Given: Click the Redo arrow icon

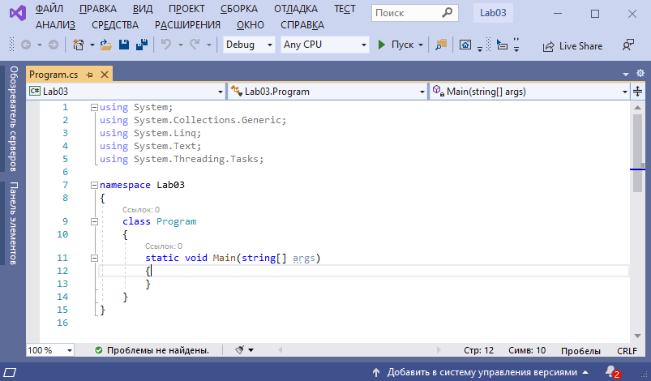Looking at the screenshot, I should tap(195, 44).
